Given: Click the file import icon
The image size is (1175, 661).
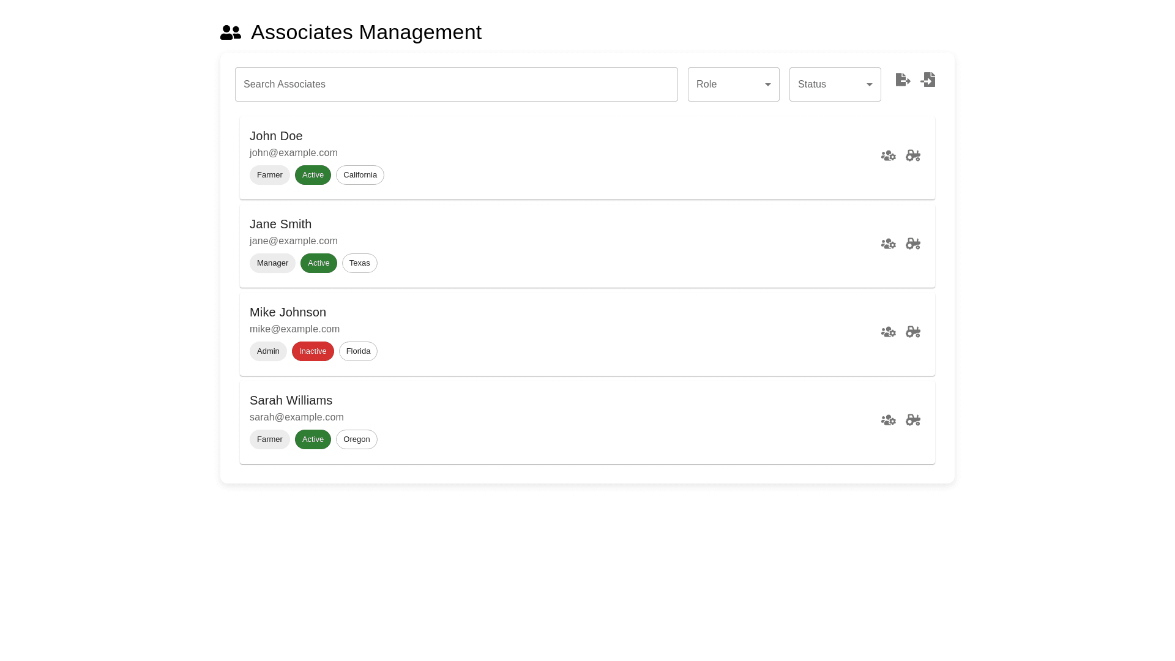Looking at the screenshot, I should point(928,80).
